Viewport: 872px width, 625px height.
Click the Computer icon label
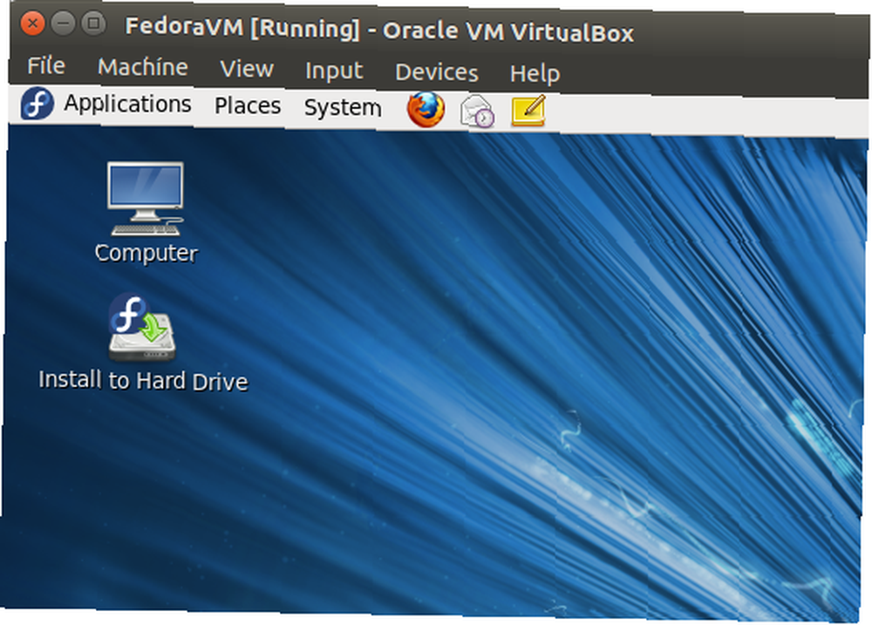tap(146, 253)
